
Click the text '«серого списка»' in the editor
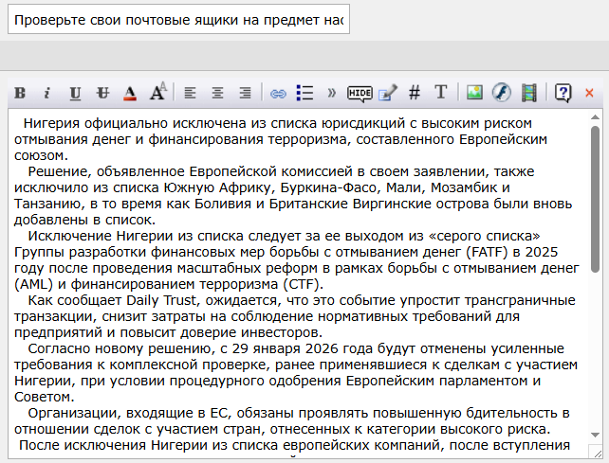pyautogui.click(x=484, y=236)
